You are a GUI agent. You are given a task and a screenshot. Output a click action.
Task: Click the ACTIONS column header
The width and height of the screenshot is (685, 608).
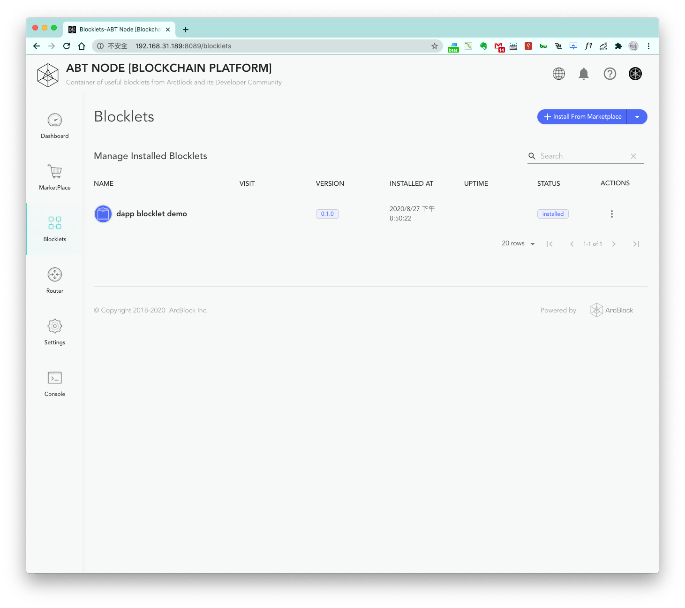click(x=615, y=183)
